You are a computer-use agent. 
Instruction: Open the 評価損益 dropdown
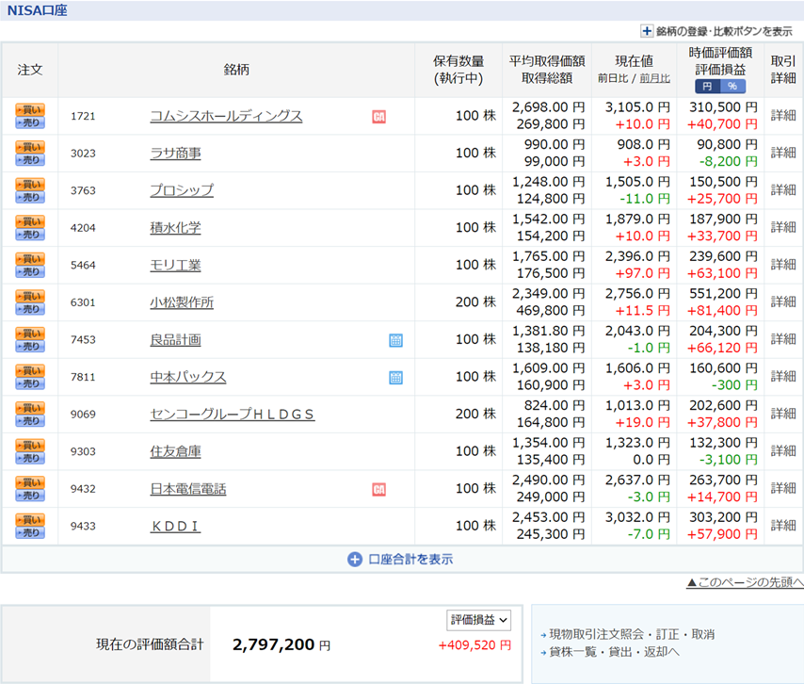(x=479, y=620)
